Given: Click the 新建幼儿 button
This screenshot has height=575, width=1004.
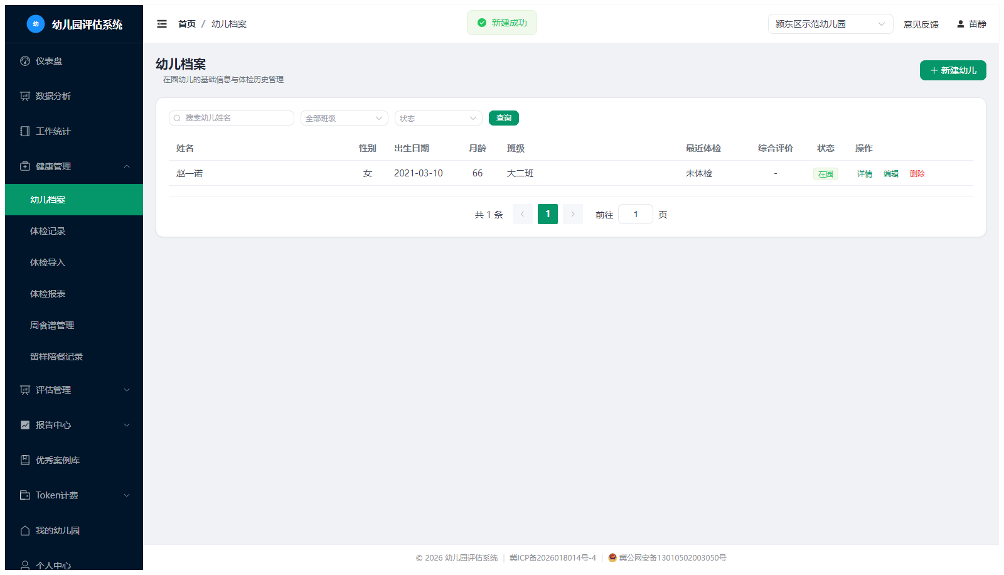Looking at the screenshot, I should click(953, 70).
